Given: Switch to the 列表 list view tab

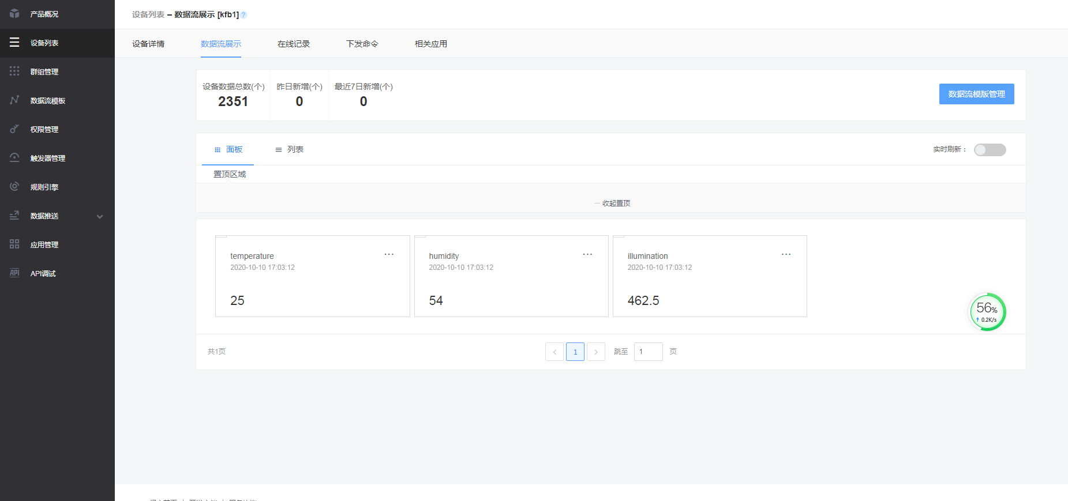Looking at the screenshot, I should tap(290, 149).
